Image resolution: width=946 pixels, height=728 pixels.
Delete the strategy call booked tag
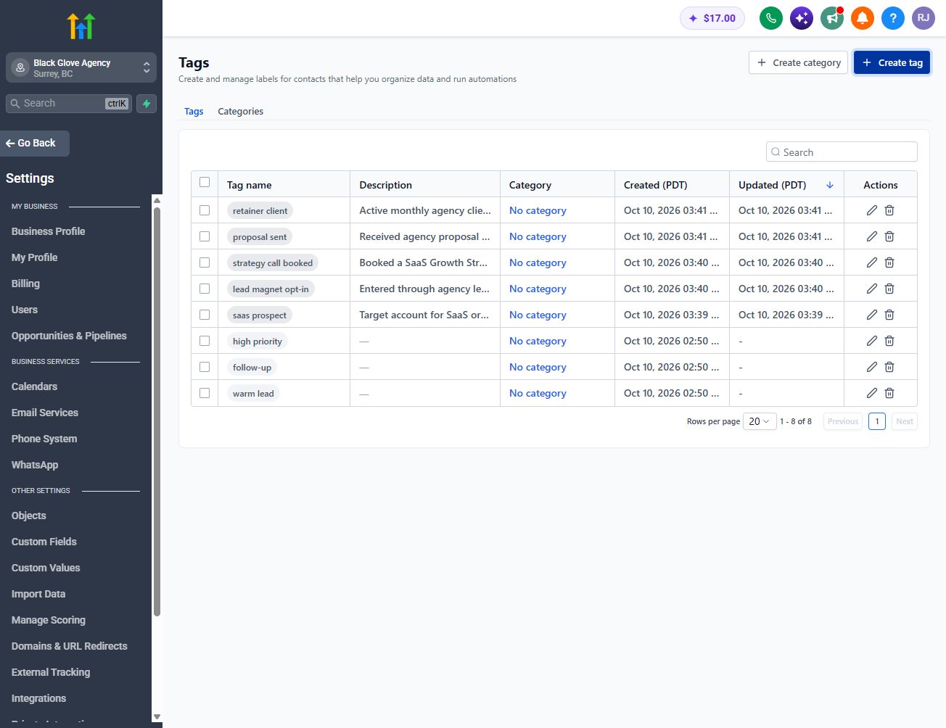[x=889, y=262]
